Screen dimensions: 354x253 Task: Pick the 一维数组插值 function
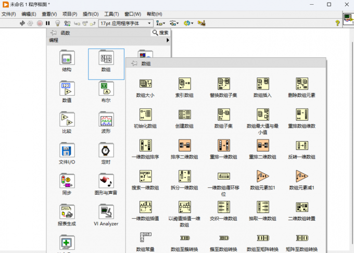[145, 207]
